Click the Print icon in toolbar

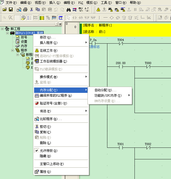point(25,10)
